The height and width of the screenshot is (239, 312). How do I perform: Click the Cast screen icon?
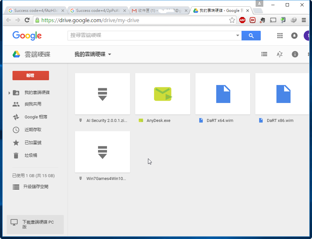(273, 20)
